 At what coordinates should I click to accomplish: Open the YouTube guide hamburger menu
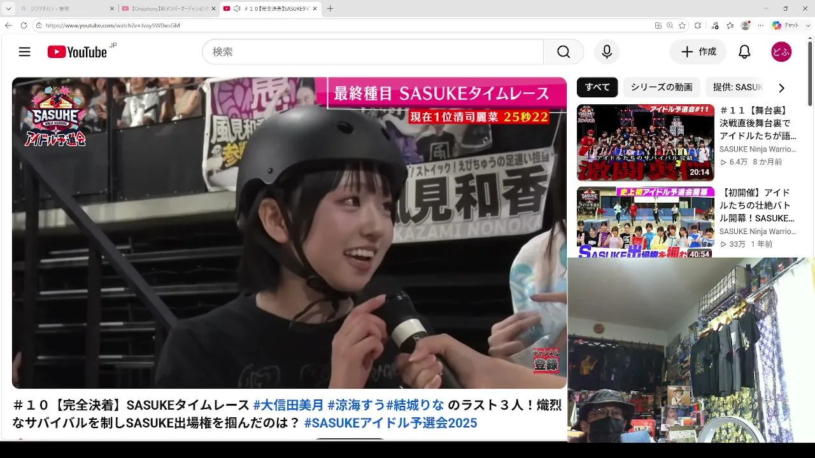coord(25,52)
